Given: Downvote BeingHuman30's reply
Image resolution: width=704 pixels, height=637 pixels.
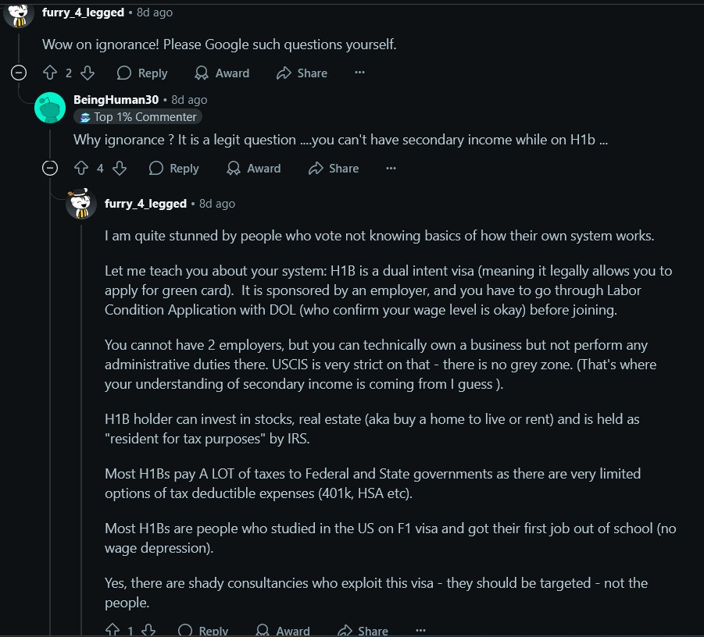Looking at the screenshot, I should [x=120, y=168].
